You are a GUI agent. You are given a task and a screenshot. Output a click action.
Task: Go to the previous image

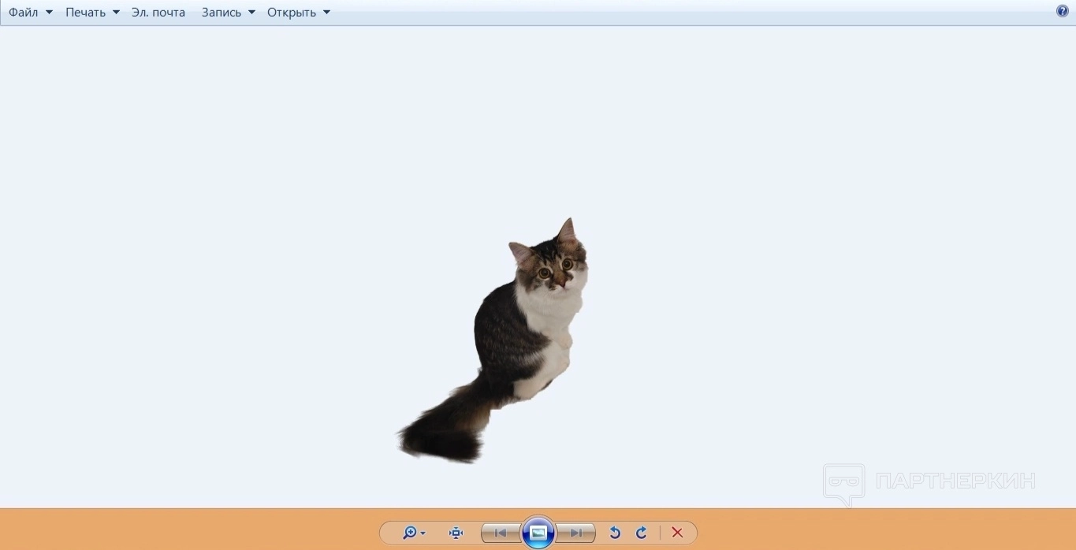[x=501, y=533]
